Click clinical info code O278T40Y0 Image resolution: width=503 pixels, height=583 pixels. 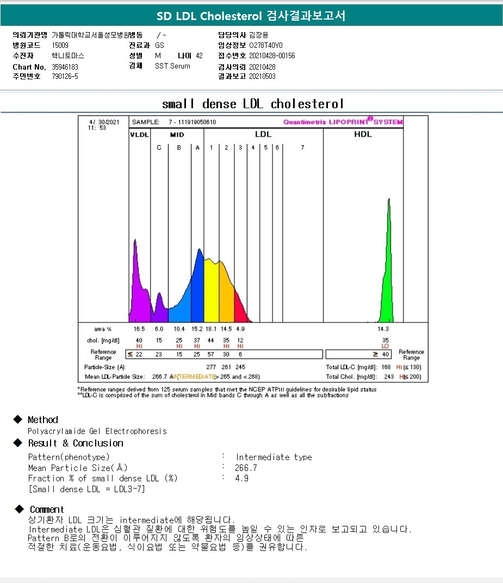pos(266,45)
